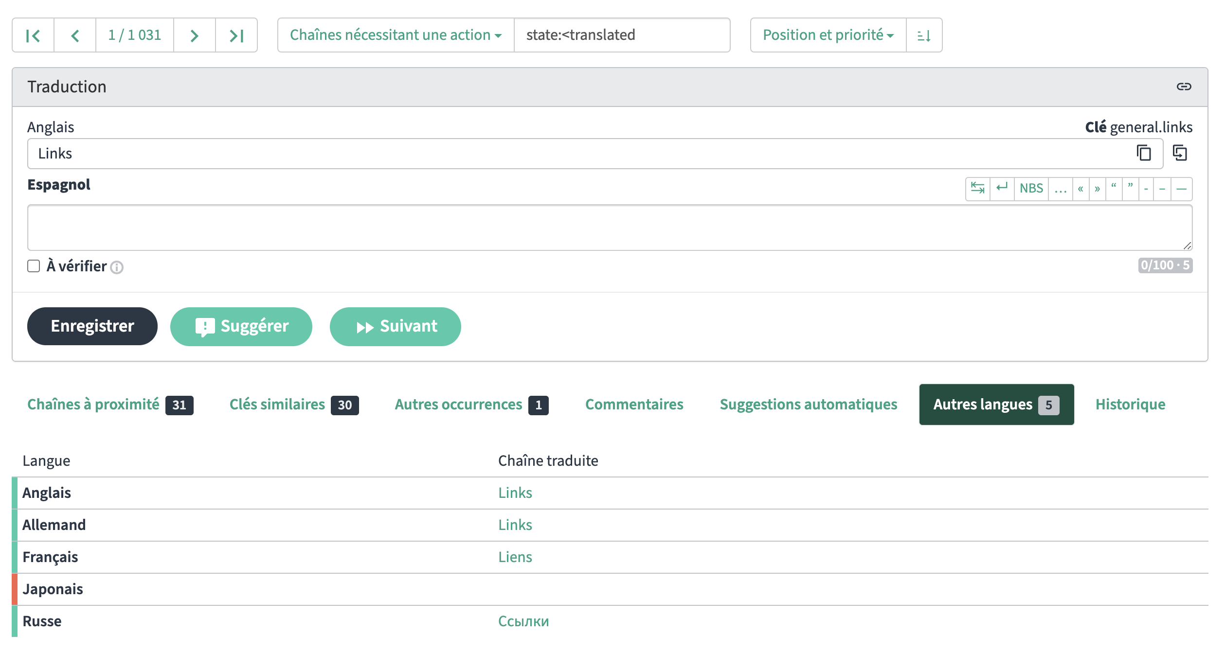Image resolution: width=1225 pixels, height=670 pixels.
Task: Click the Russe language name
Action: tap(42, 621)
